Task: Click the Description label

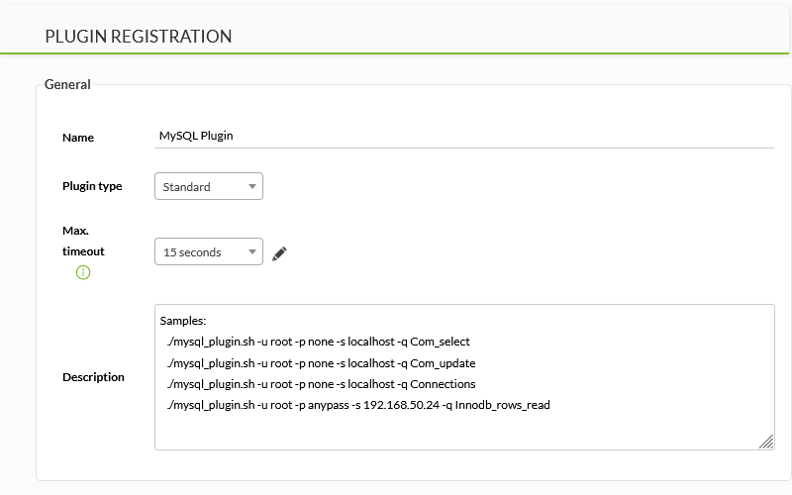Action: tap(93, 377)
